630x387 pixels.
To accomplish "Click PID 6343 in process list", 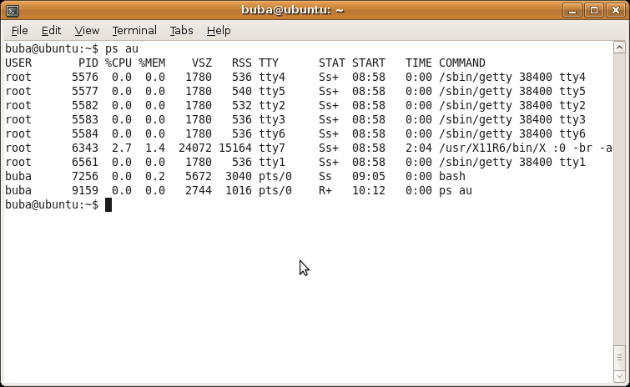I will point(85,148).
